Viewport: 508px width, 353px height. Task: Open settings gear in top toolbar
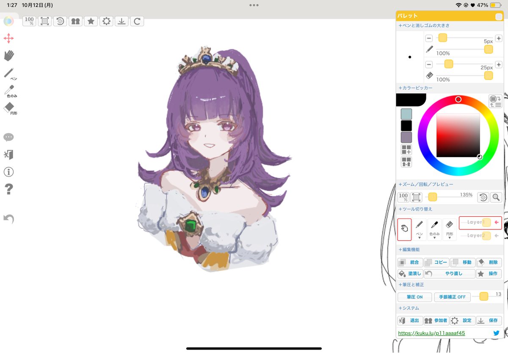click(x=106, y=21)
